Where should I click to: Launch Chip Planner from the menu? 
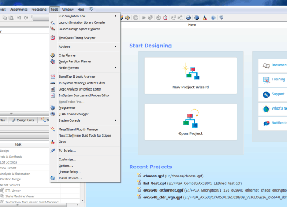point(67,55)
